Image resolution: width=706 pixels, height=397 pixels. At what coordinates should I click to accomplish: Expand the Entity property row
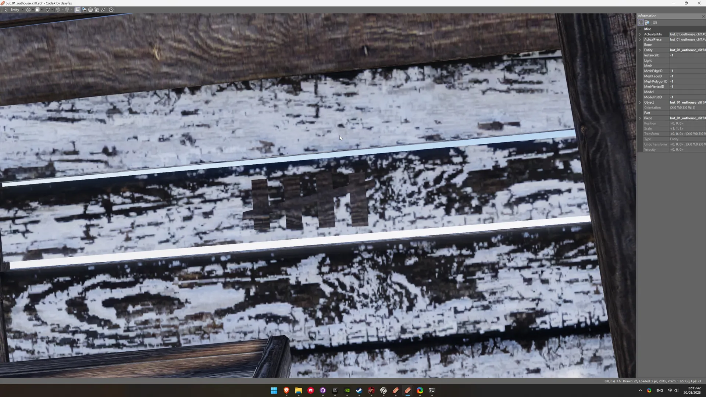point(640,50)
